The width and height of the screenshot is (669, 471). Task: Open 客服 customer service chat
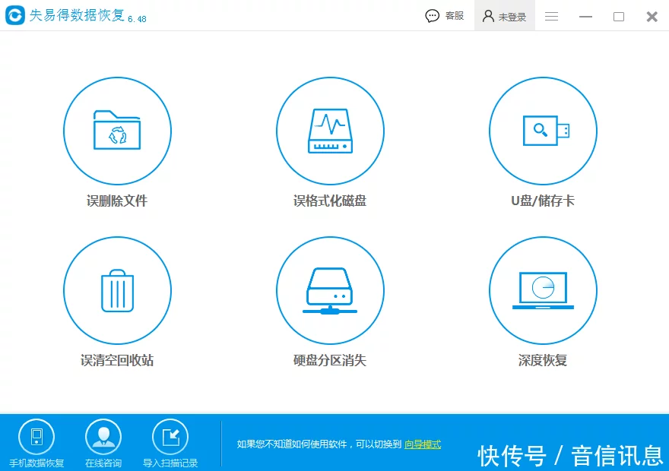click(x=445, y=16)
